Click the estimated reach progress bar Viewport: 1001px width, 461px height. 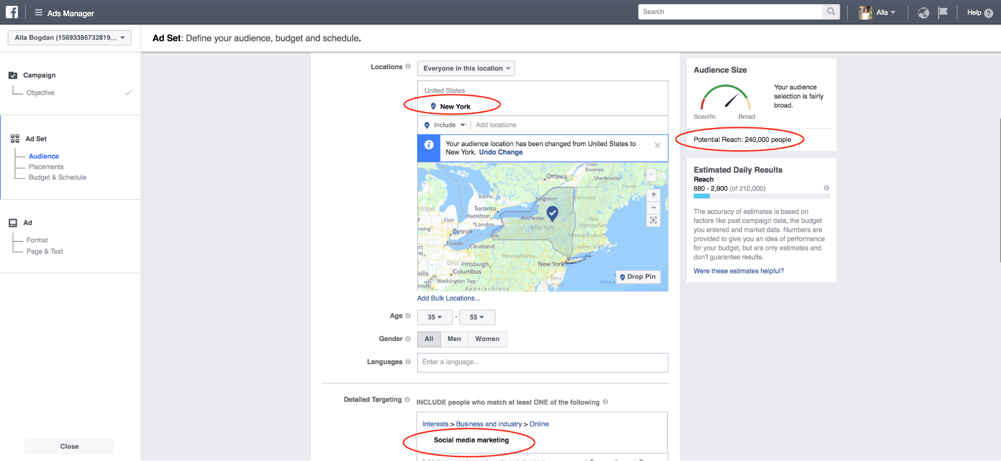tap(762, 196)
